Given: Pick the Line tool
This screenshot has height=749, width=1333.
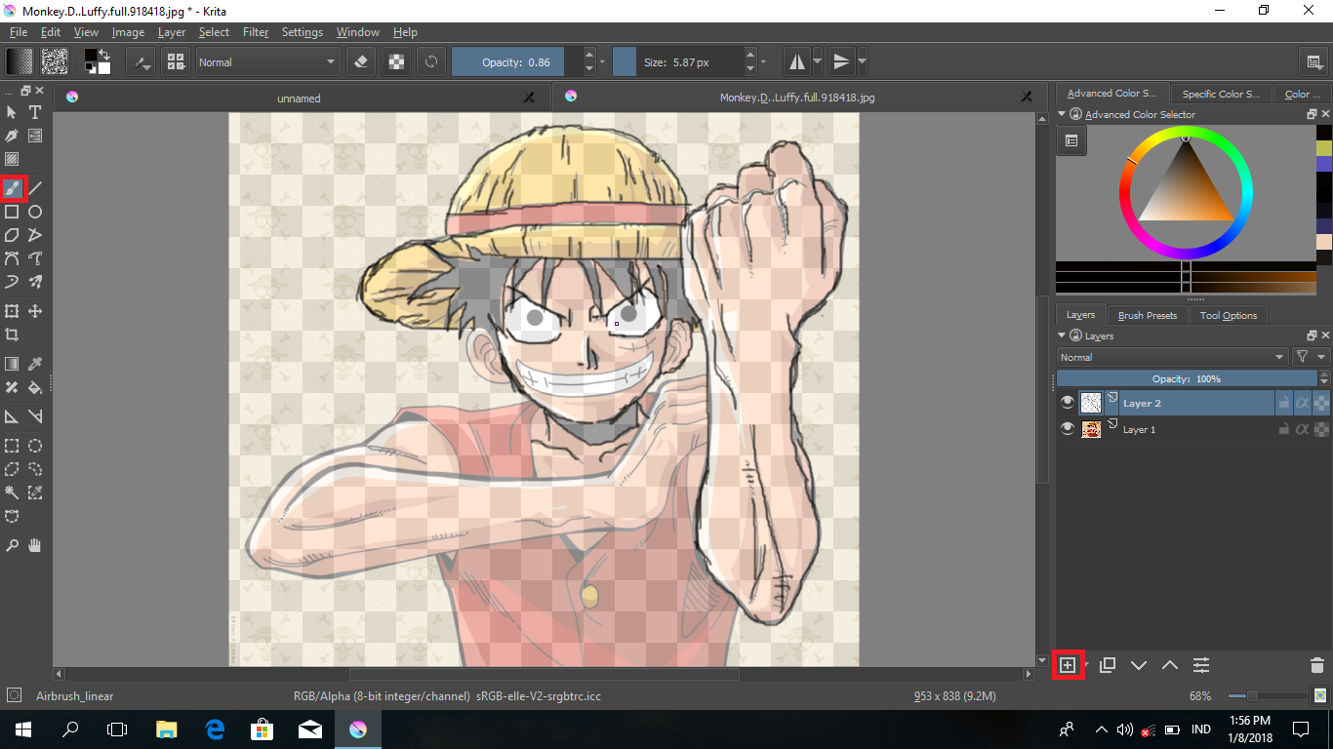Looking at the screenshot, I should pos(35,187).
